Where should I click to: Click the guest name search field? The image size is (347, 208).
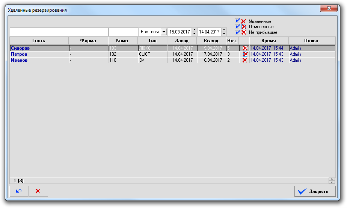point(59,32)
